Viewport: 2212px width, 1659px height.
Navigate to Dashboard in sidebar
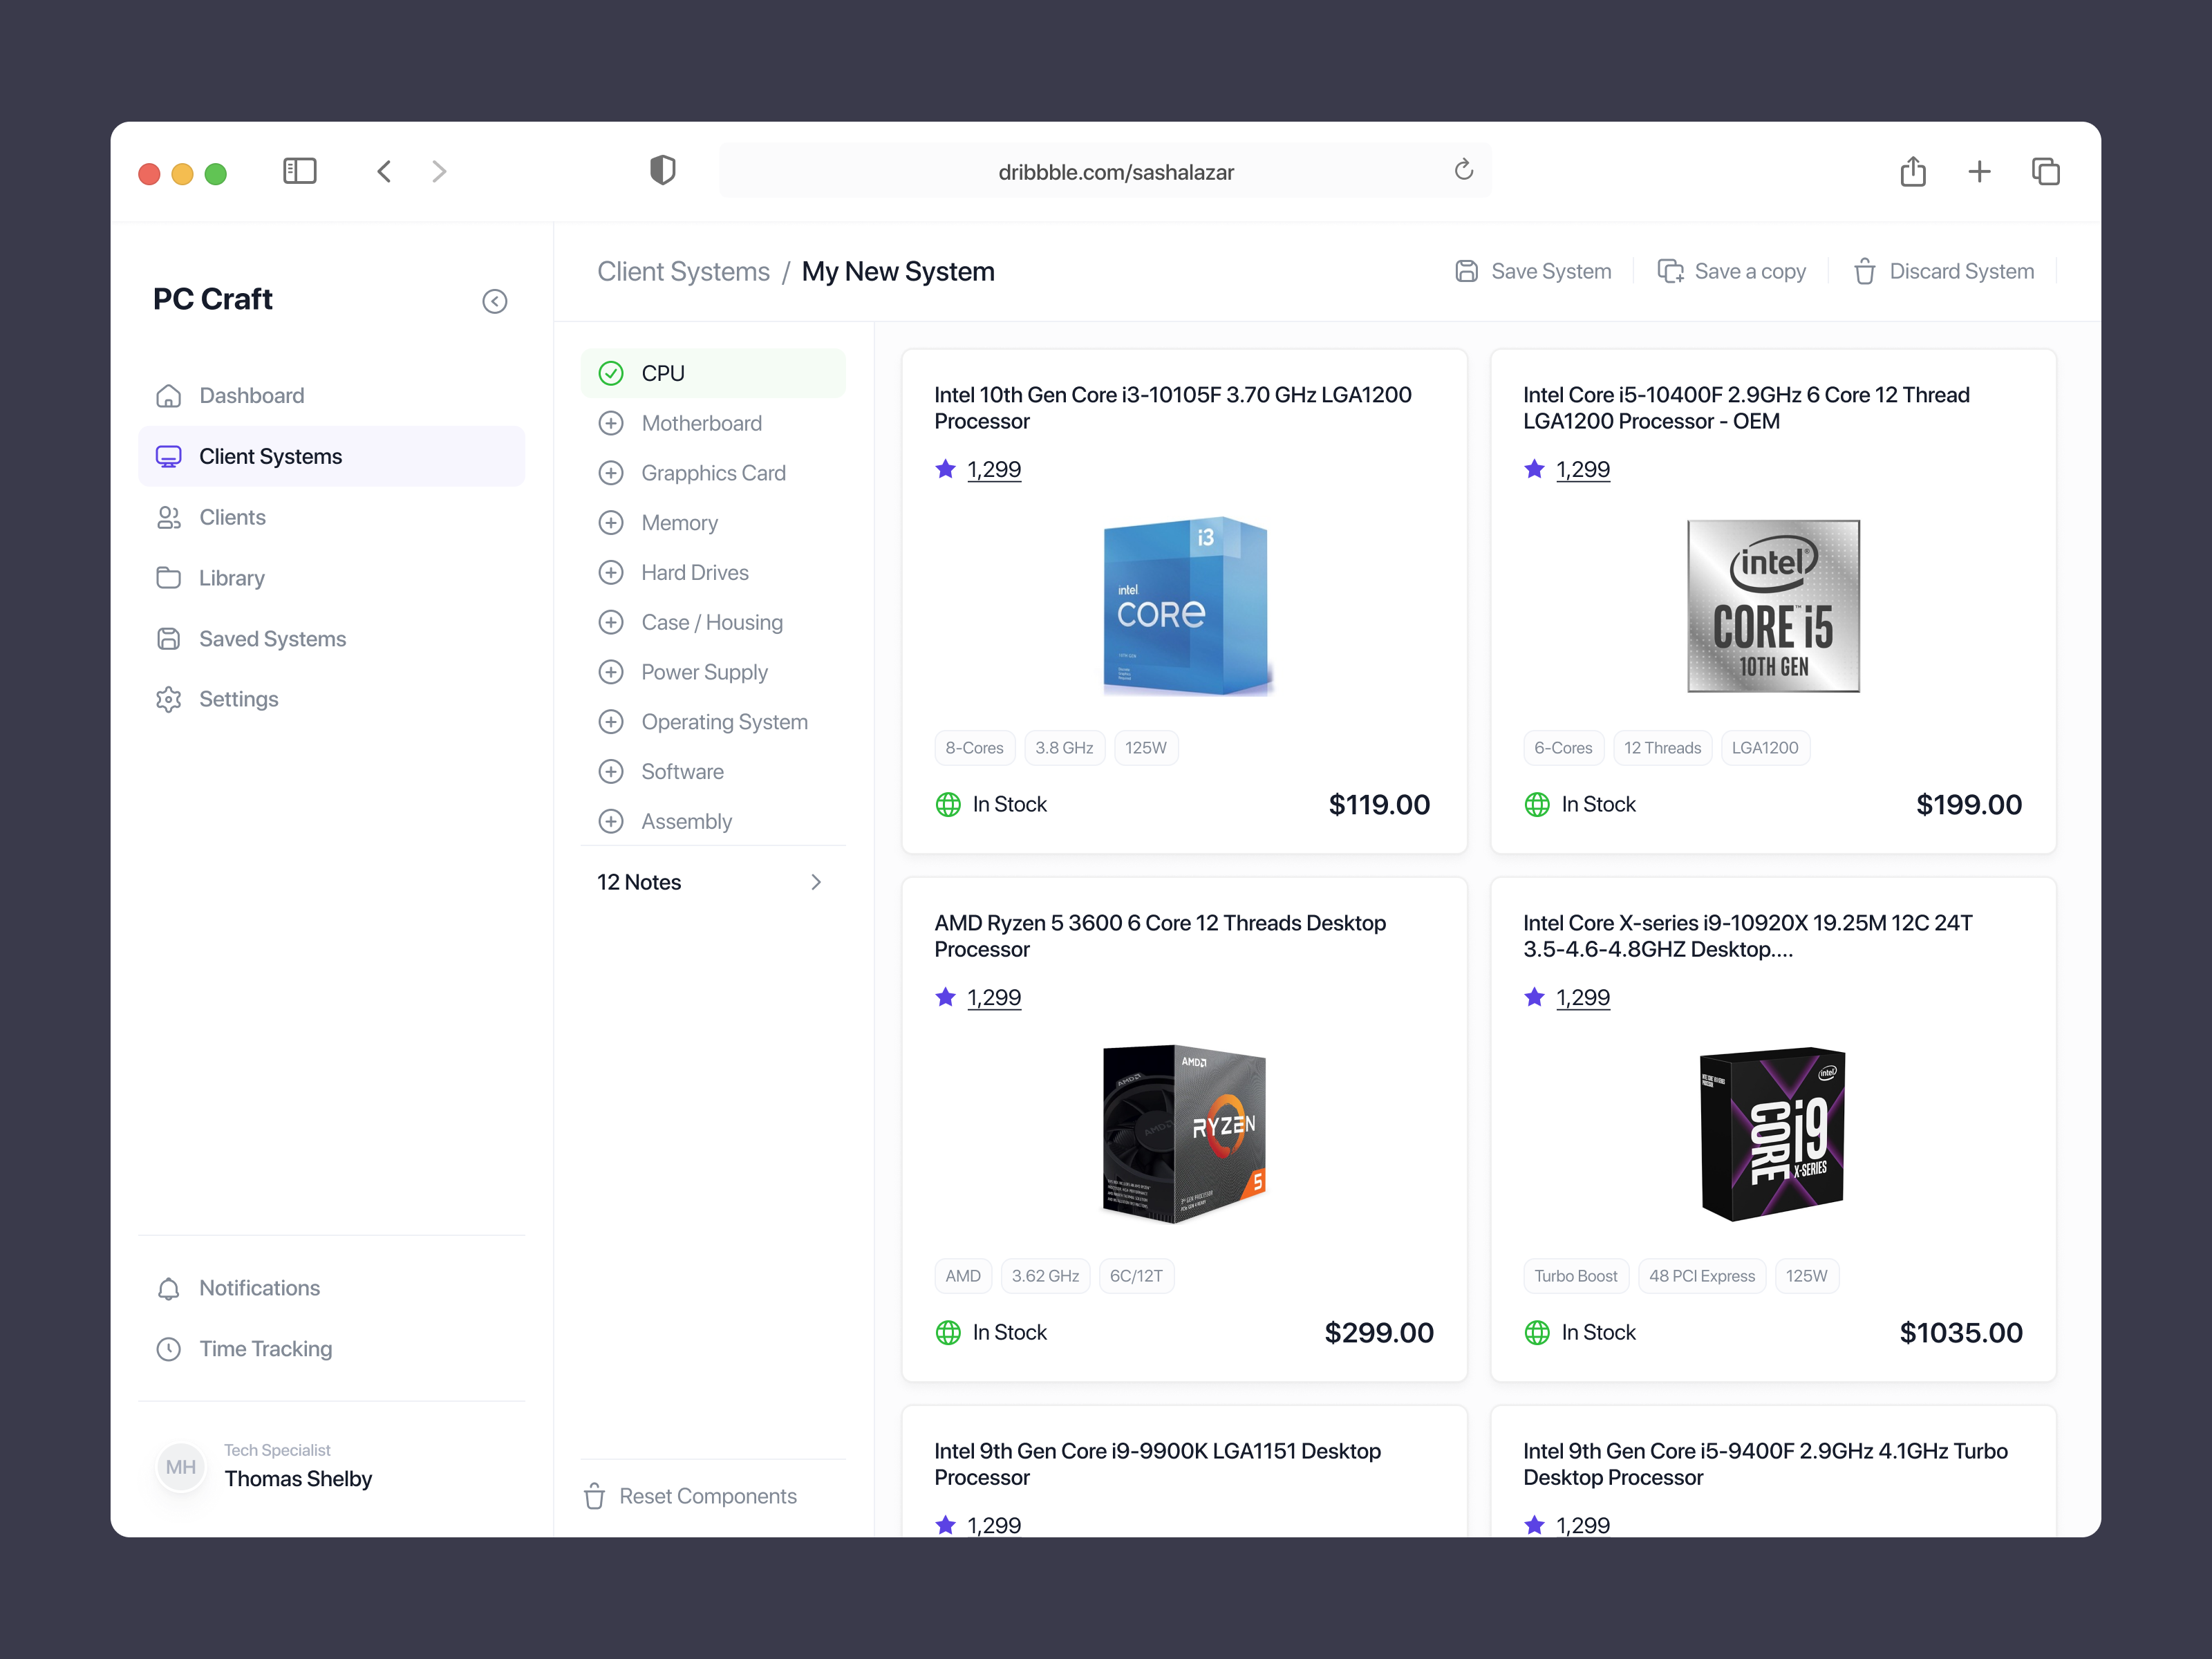[251, 396]
